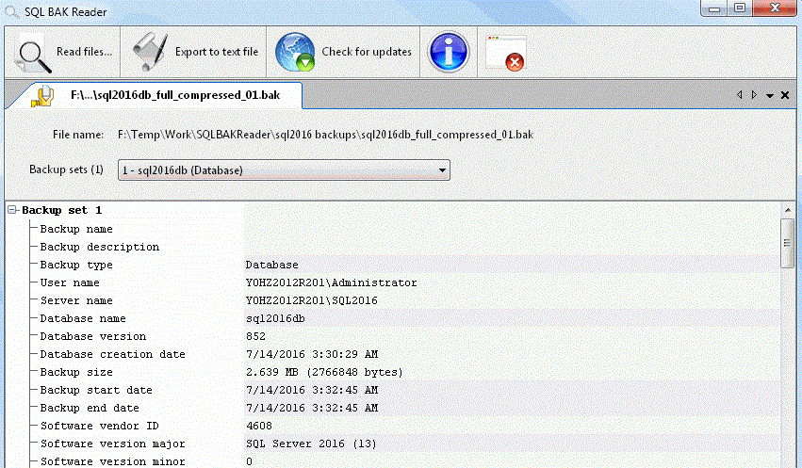802x468 pixels.
Task: Click the scrollbar up arrow
Action: (788, 210)
